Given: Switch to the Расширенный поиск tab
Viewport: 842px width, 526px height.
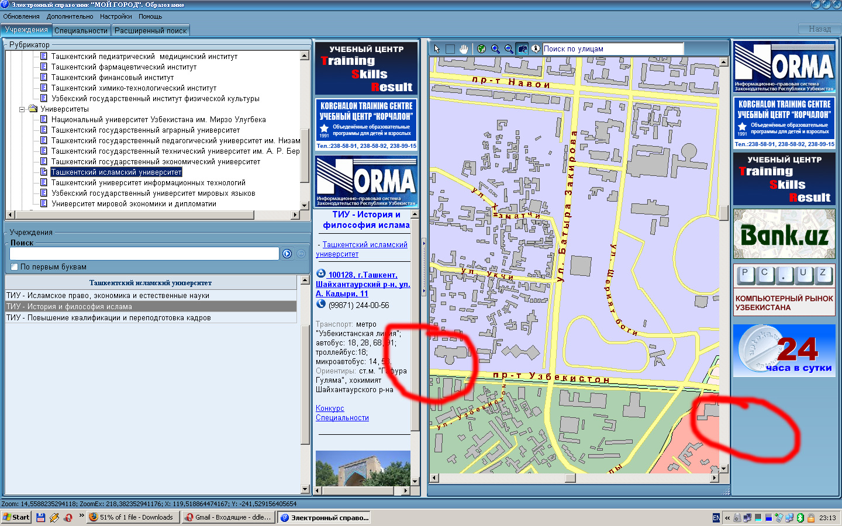Looking at the screenshot, I should tap(151, 30).
